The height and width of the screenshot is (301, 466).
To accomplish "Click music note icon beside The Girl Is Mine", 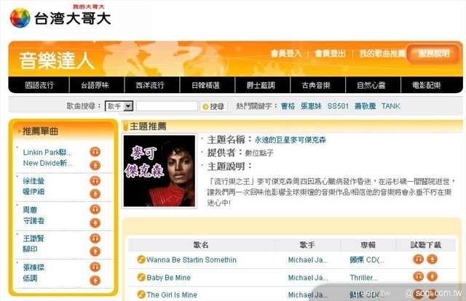I will click(141, 294).
